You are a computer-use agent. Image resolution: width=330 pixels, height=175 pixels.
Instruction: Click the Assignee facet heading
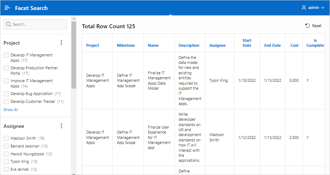(x=14, y=126)
